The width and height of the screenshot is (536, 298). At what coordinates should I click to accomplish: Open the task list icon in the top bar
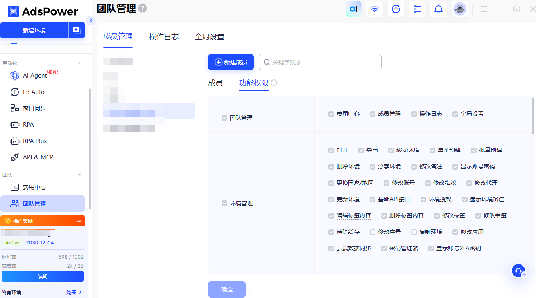(417, 9)
